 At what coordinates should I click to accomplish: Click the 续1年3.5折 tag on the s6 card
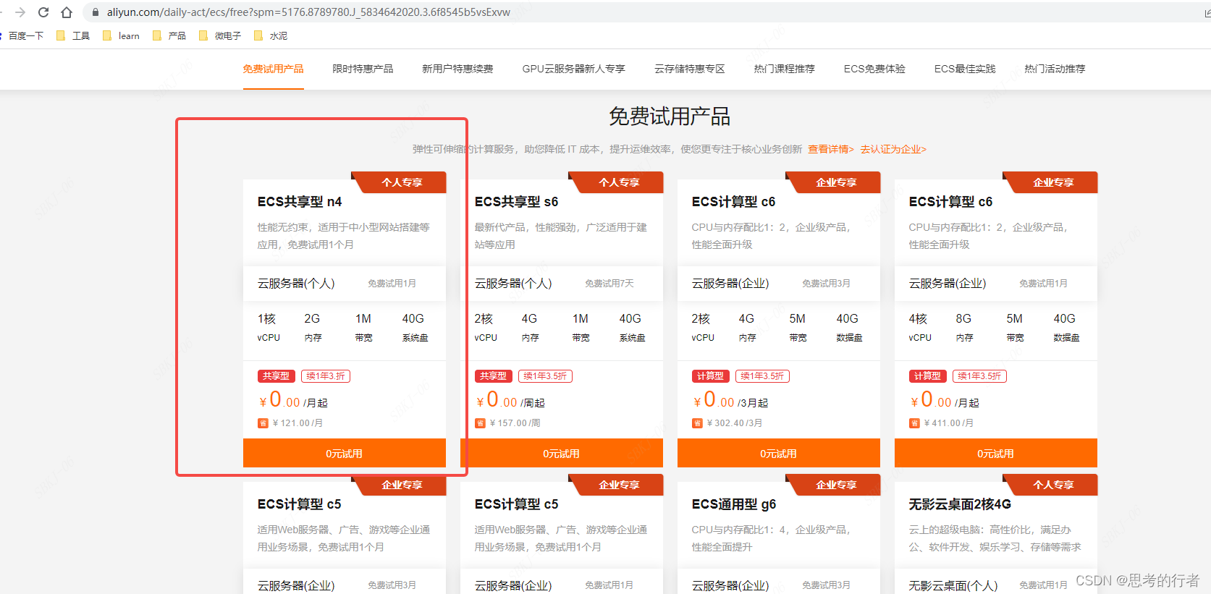coord(545,376)
